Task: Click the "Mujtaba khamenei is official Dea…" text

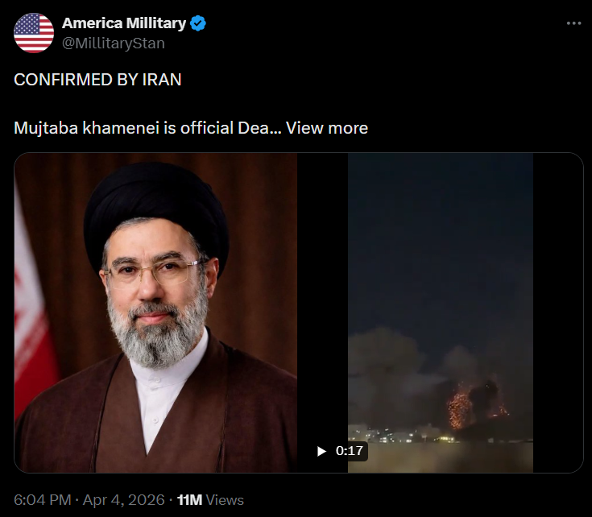Action: (x=147, y=127)
